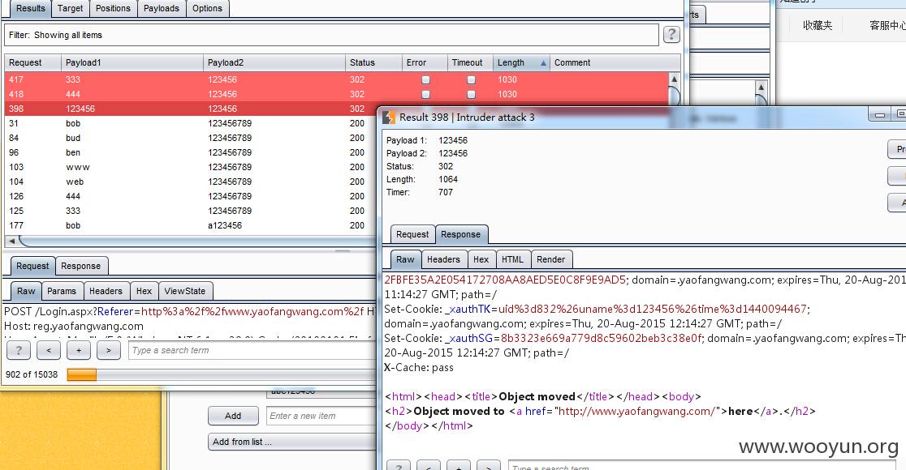The height and width of the screenshot is (470, 906).
Task: Sort by Comment column header
Action: [x=616, y=63]
